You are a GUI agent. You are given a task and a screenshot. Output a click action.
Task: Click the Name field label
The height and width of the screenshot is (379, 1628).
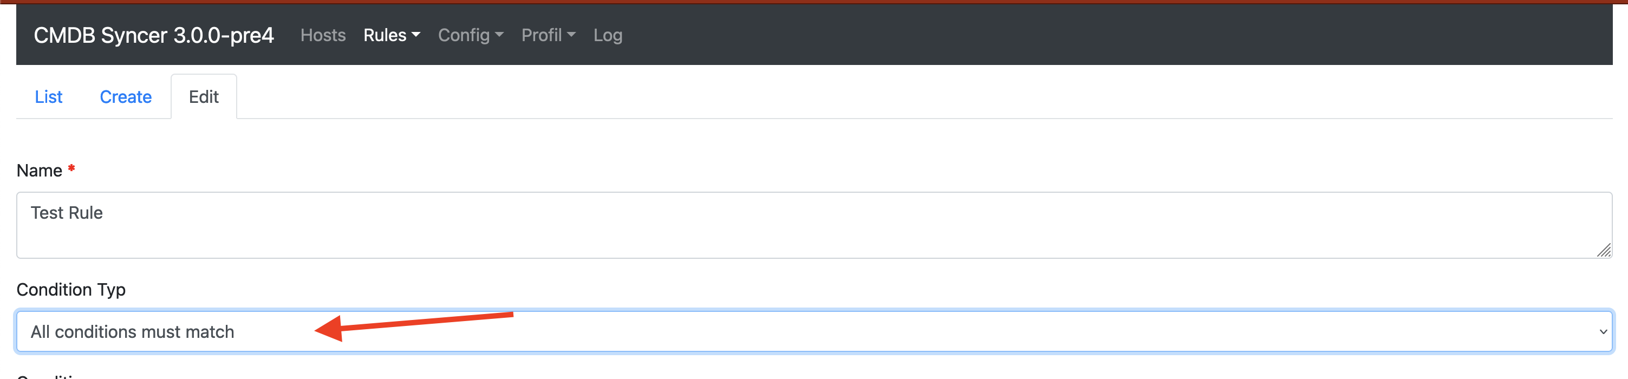tap(39, 171)
